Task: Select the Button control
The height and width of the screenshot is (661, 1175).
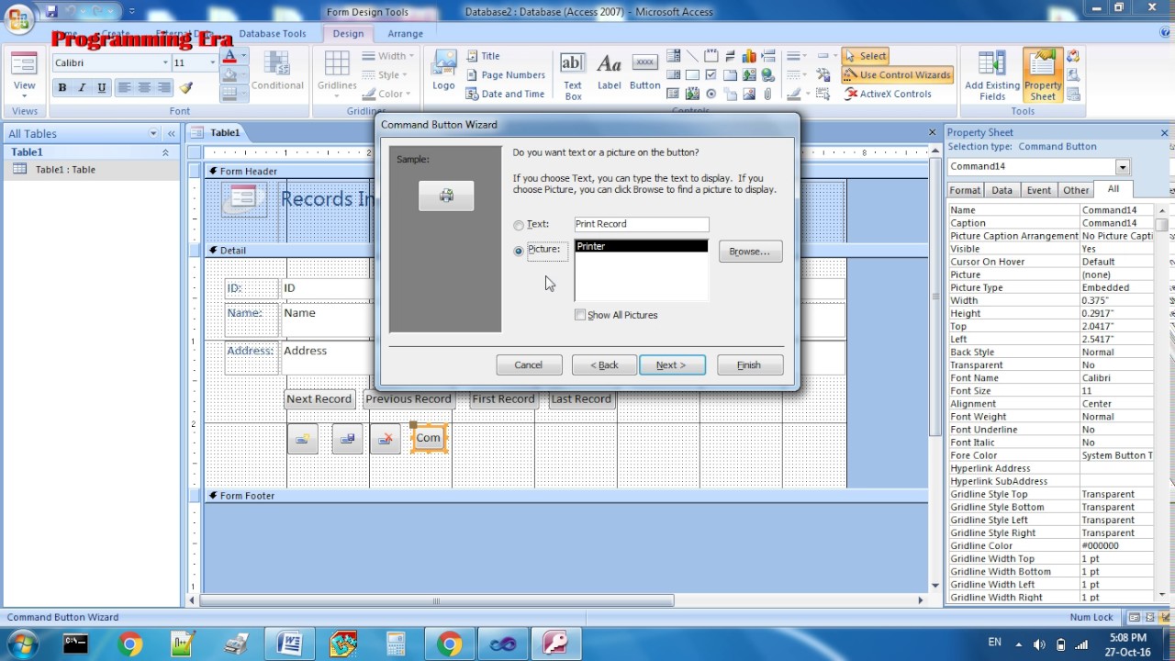Action: coord(645,73)
